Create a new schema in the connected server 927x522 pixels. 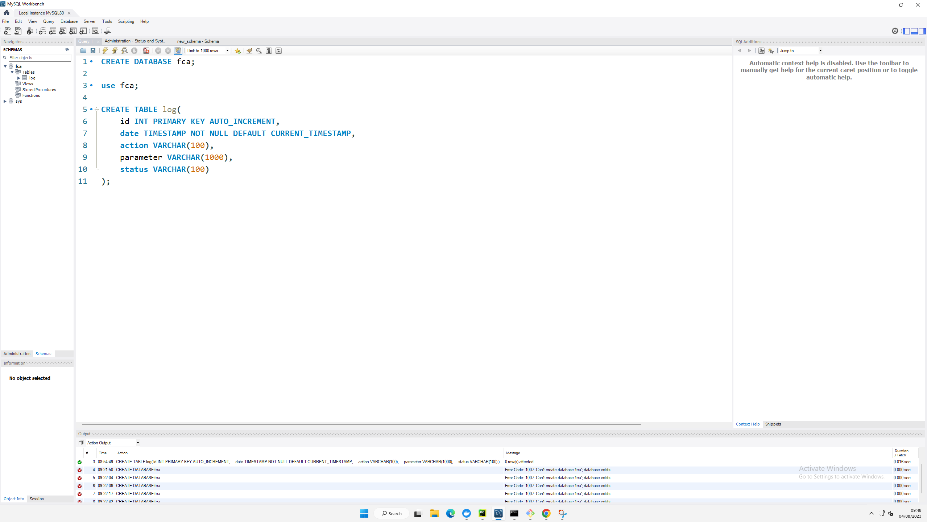tap(43, 31)
